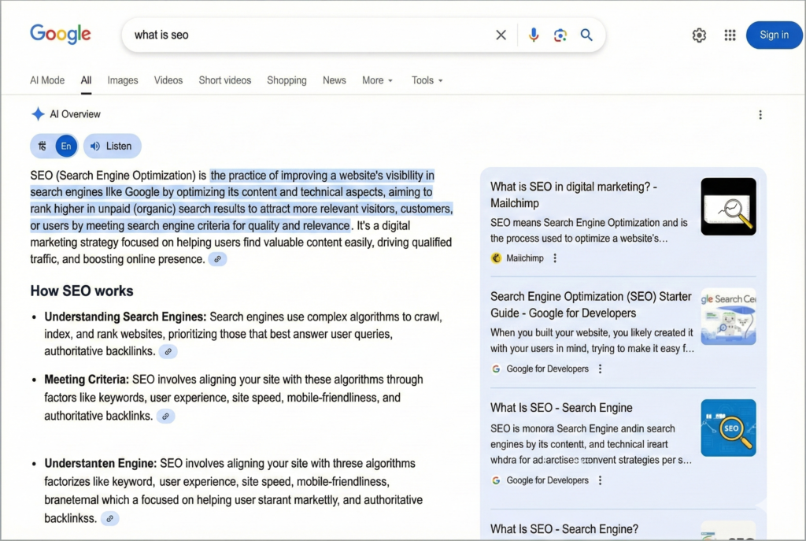Toggle the En language pill

coord(65,146)
